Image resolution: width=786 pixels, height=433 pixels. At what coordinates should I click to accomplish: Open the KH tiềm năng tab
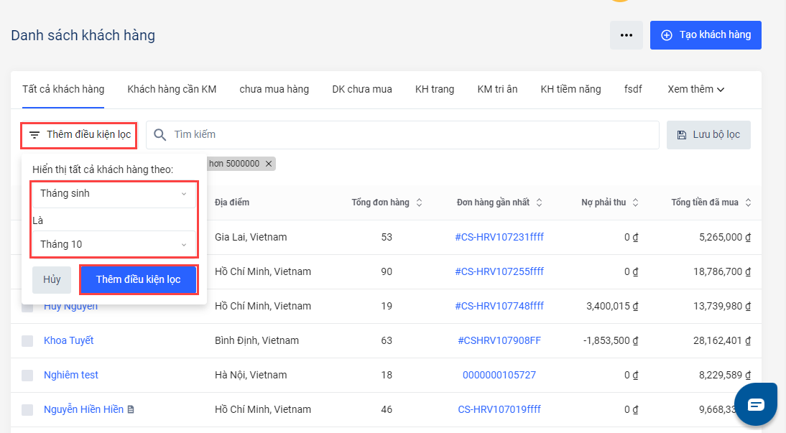click(x=570, y=89)
